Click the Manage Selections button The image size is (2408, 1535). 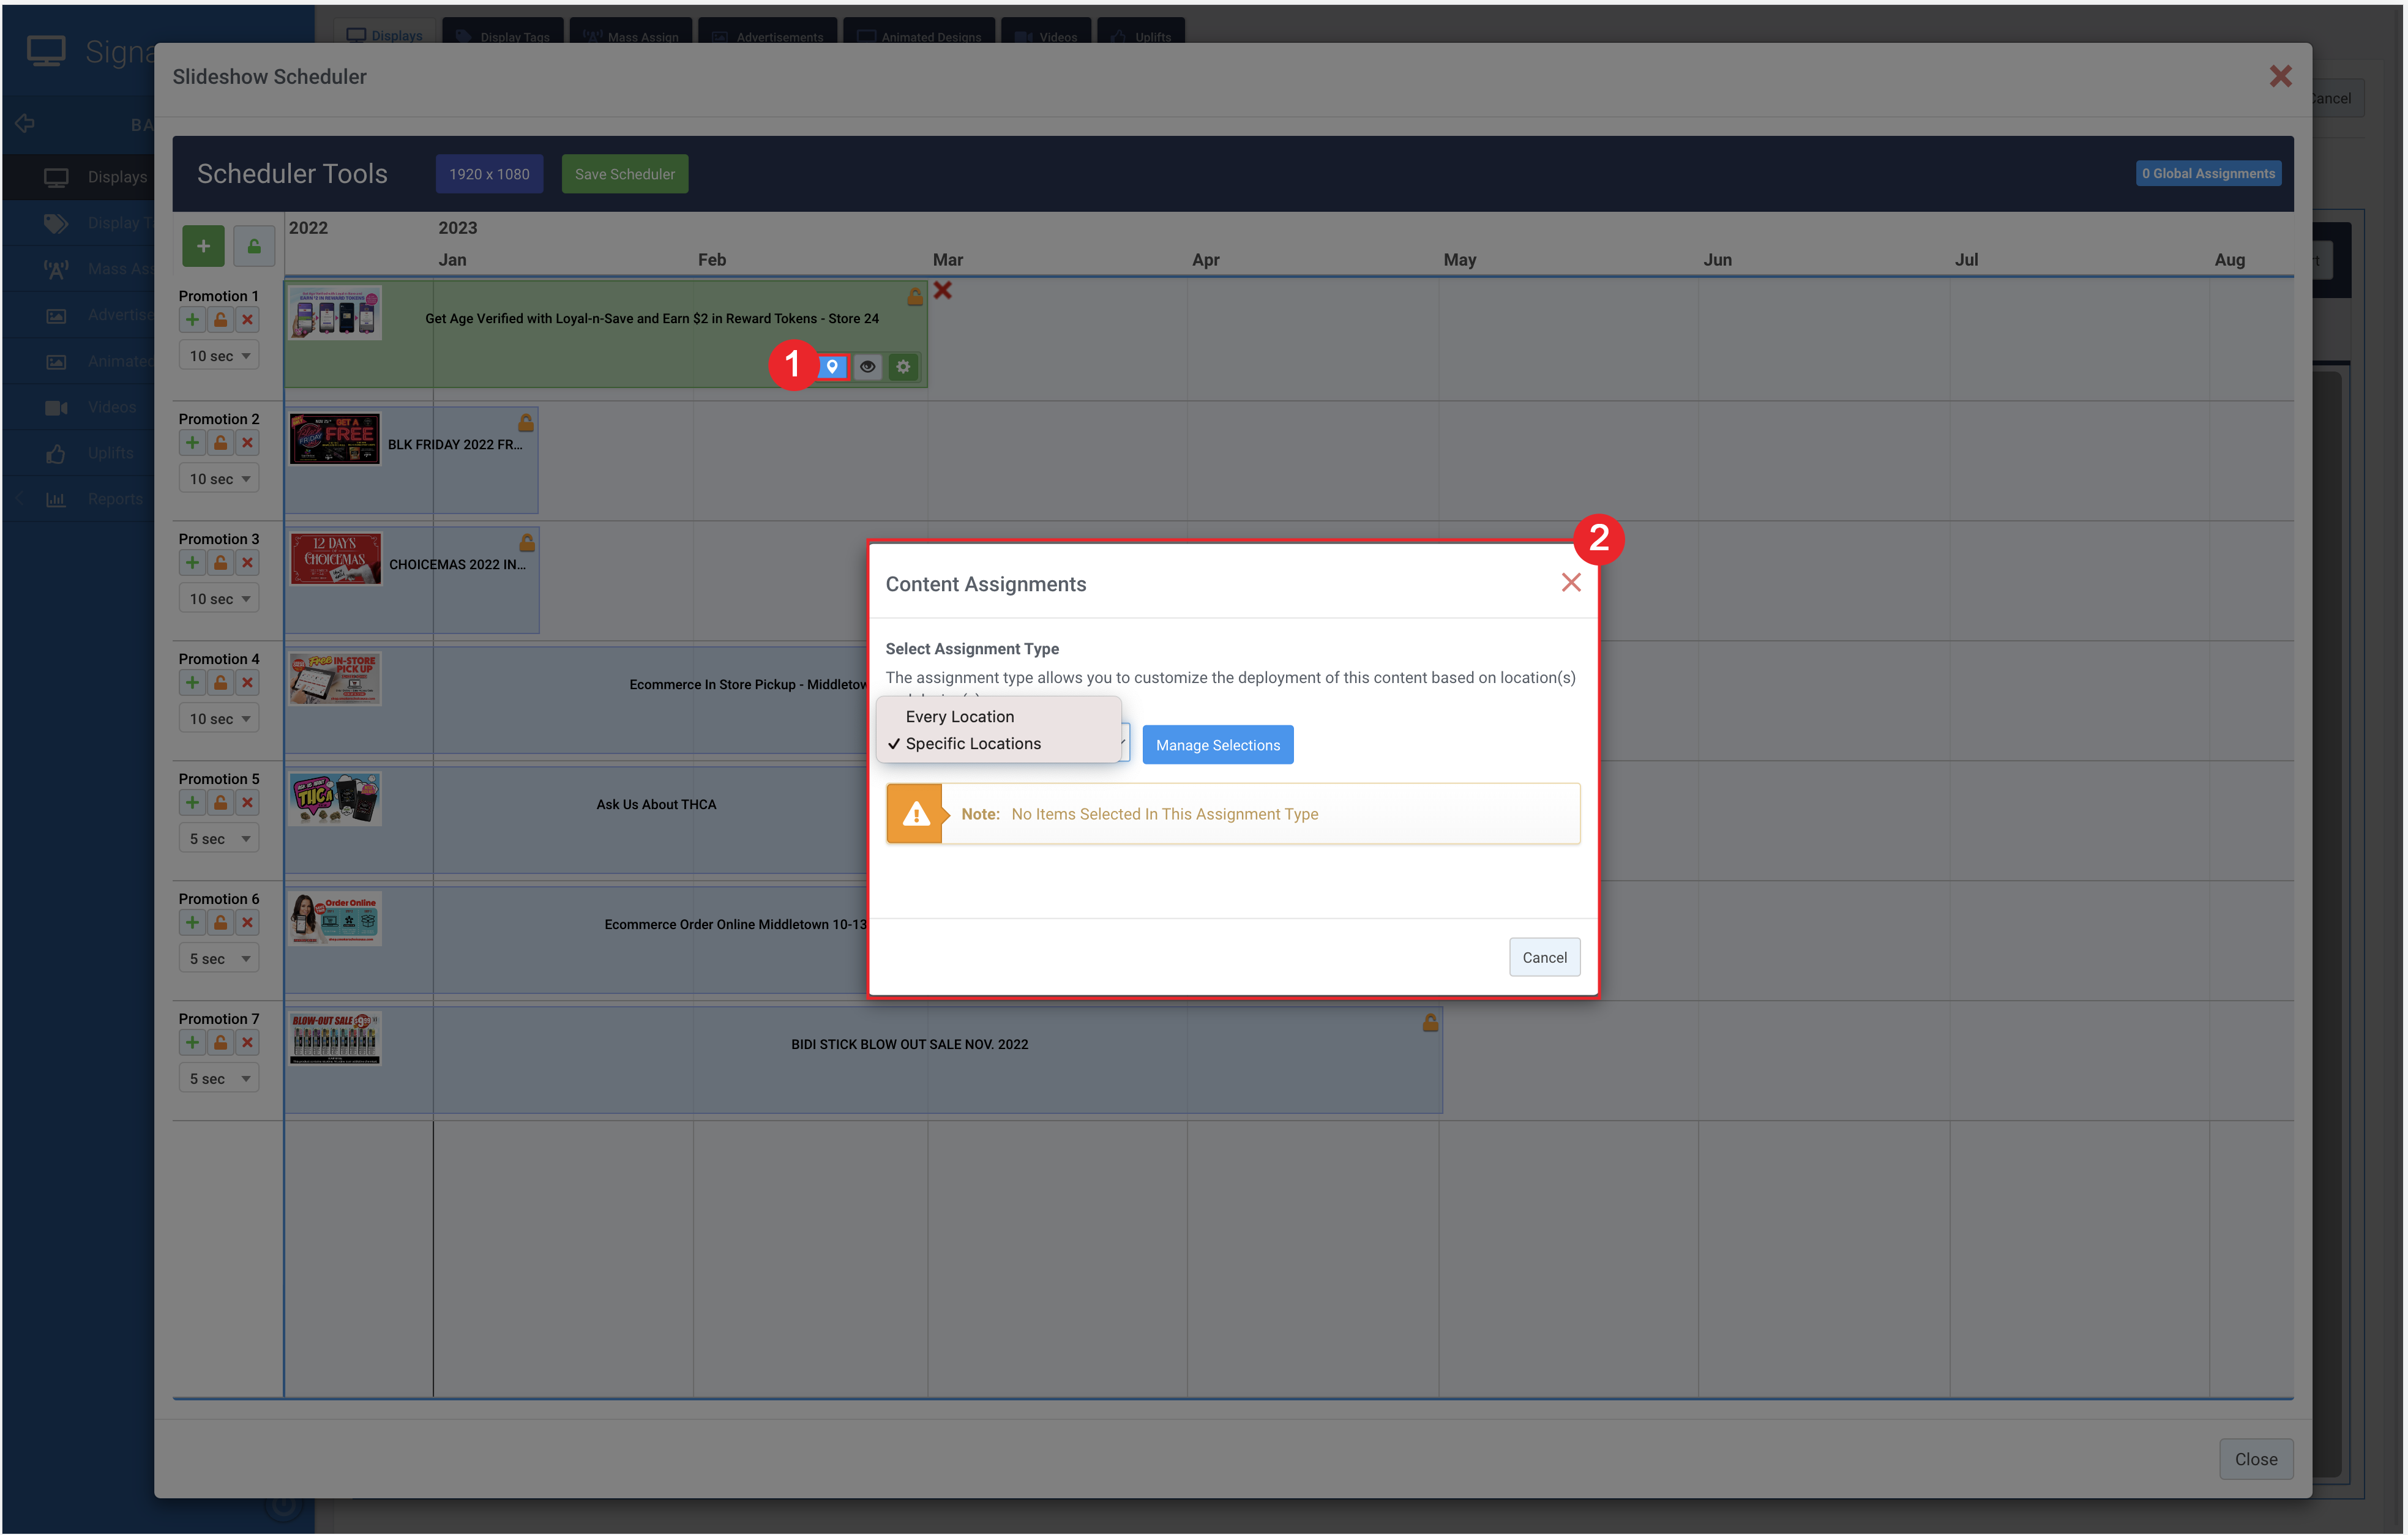(1217, 745)
